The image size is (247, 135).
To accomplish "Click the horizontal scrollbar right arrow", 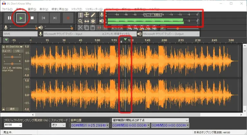I will click(x=241, y=115).
